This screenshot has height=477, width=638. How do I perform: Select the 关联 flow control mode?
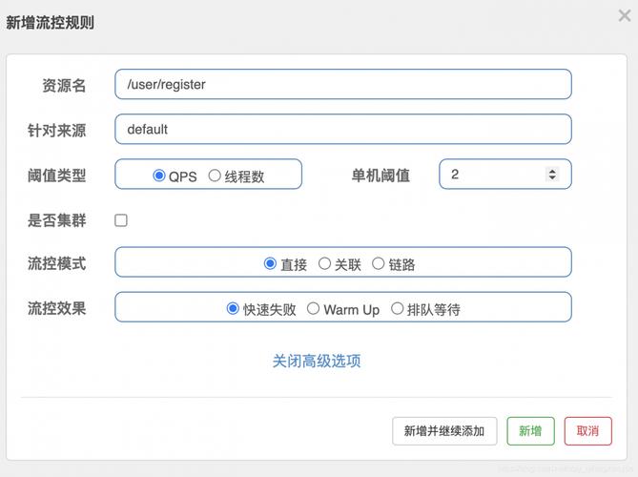[324, 263]
